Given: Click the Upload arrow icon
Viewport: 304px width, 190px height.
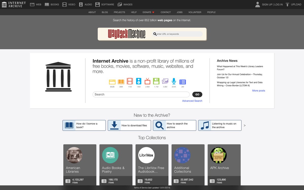Looking at the screenshot, I should coord(287,4).
